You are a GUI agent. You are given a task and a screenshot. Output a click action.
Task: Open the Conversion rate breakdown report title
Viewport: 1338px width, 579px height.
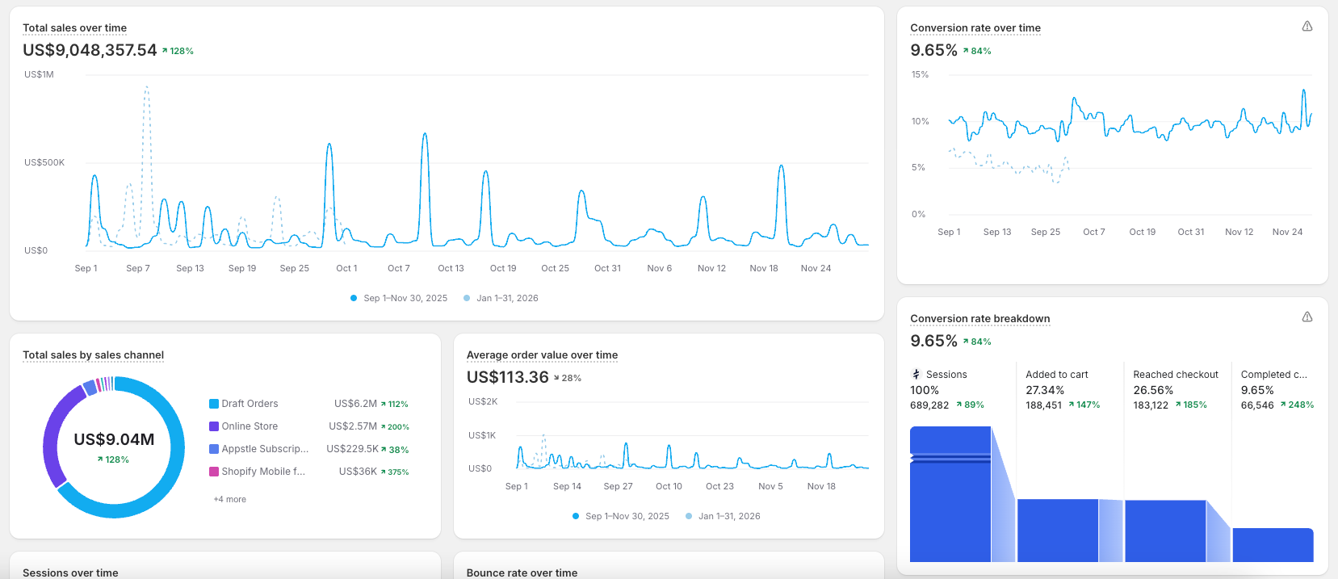coord(979,319)
